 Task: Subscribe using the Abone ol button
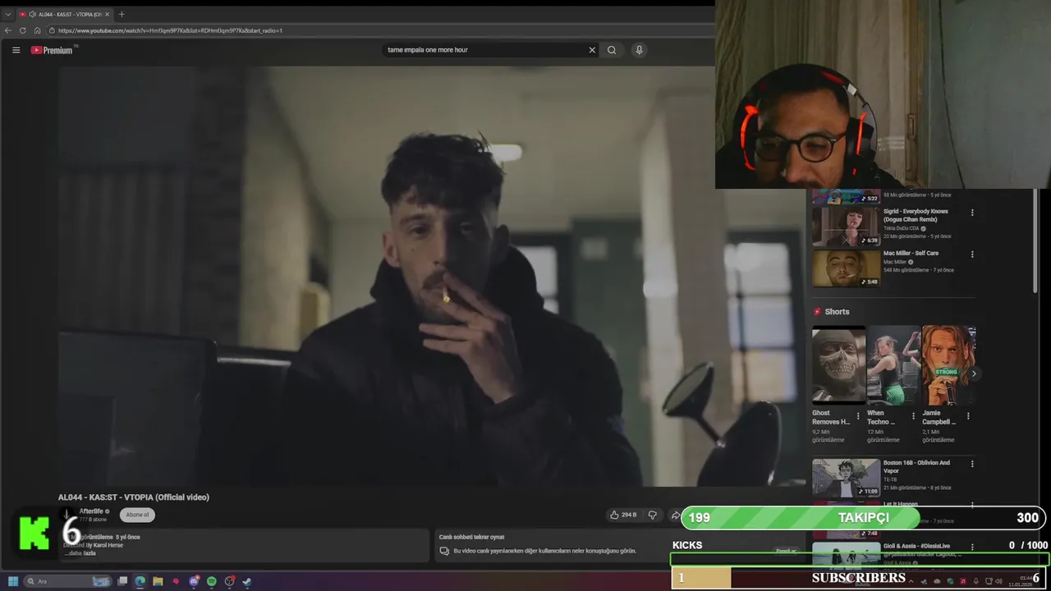tap(137, 515)
